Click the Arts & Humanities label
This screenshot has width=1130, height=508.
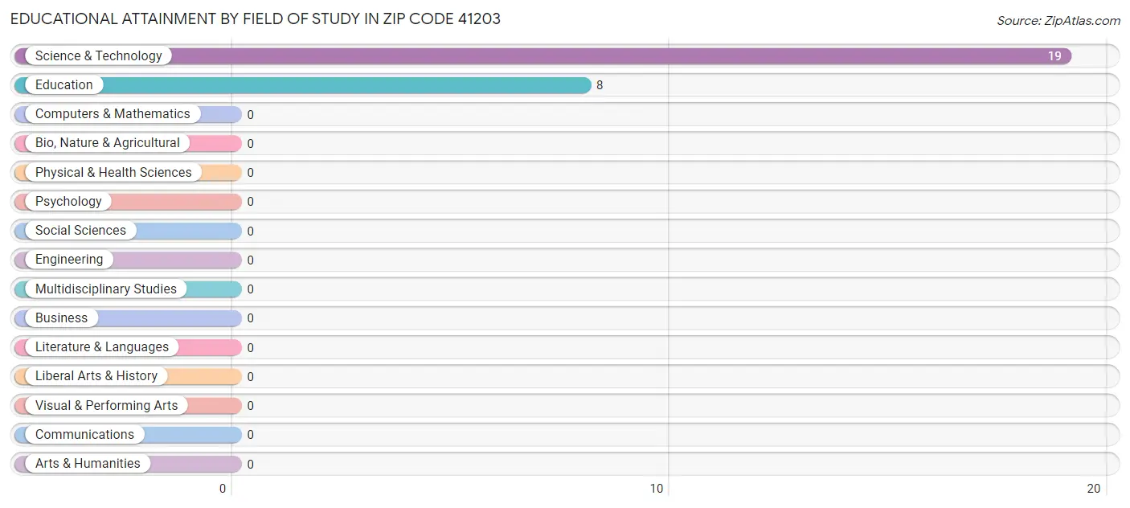point(88,464)
